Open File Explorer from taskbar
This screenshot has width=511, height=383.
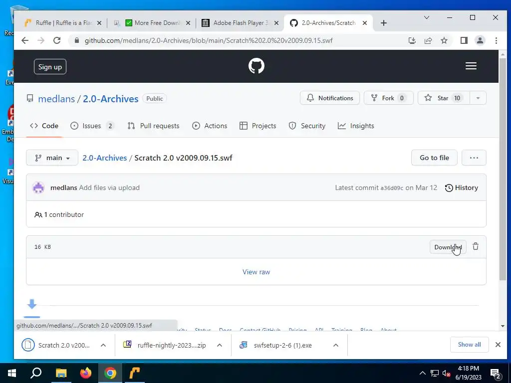coord(61,373)
